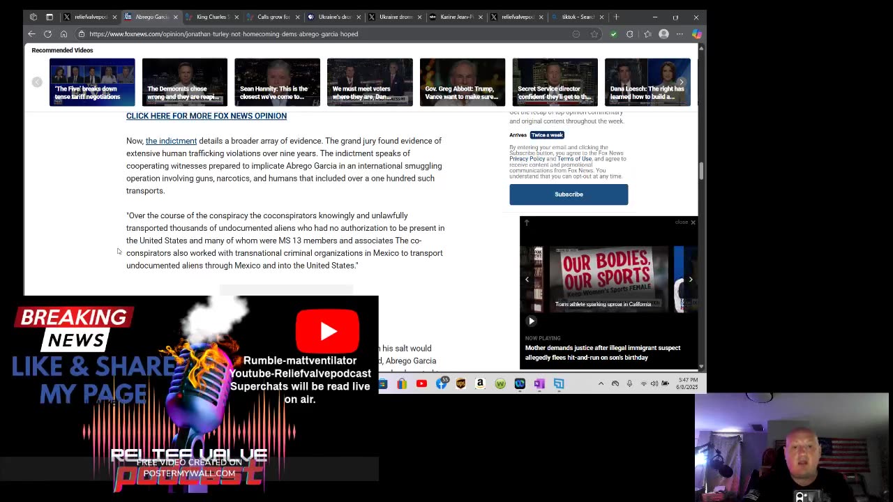This screenshot has height=502, width=893.
Task: Open the Secret Service director video
Action: pyautogui.click(x=555, y=82)
